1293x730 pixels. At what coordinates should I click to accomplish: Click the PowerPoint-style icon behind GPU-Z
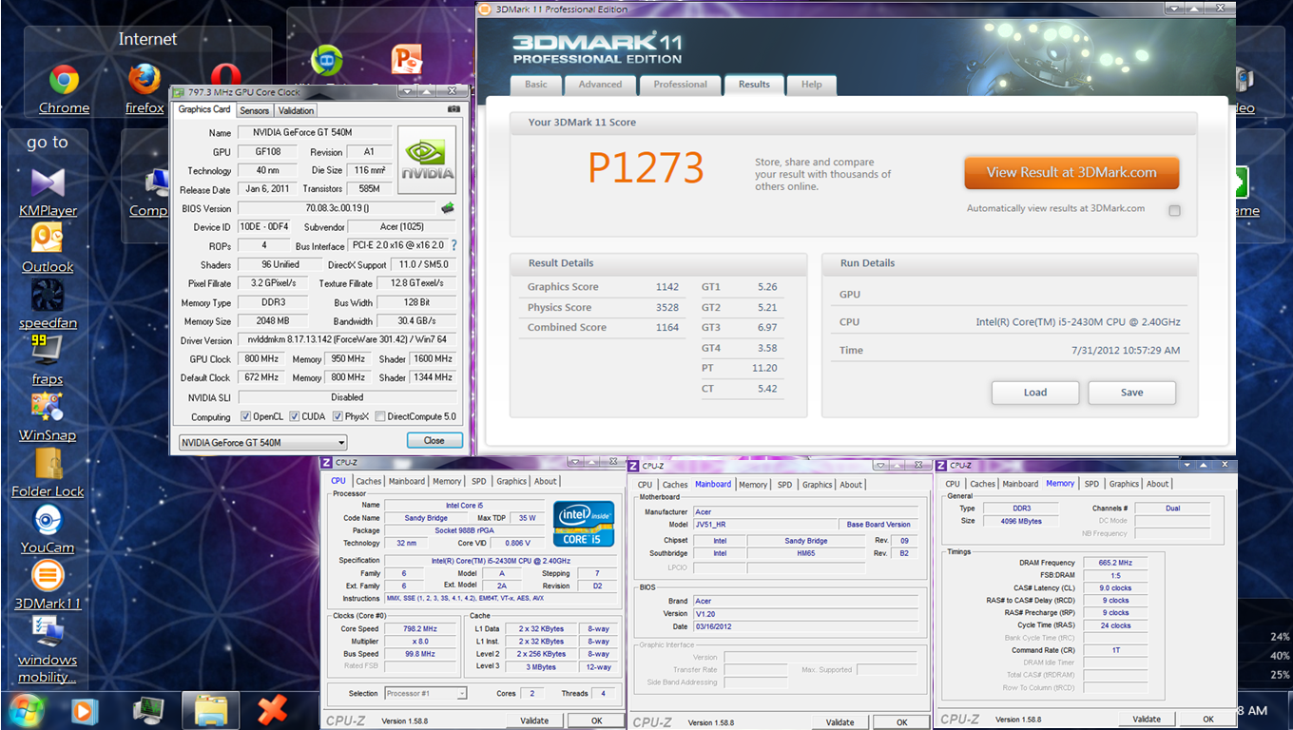point(407,59)
